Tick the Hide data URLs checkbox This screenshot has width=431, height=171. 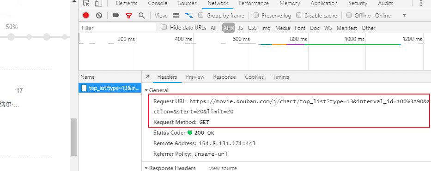[x=164, y=27]
